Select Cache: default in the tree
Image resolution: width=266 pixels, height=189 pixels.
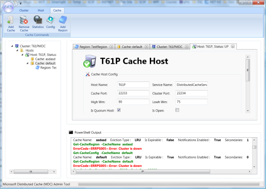click(45, 63)
